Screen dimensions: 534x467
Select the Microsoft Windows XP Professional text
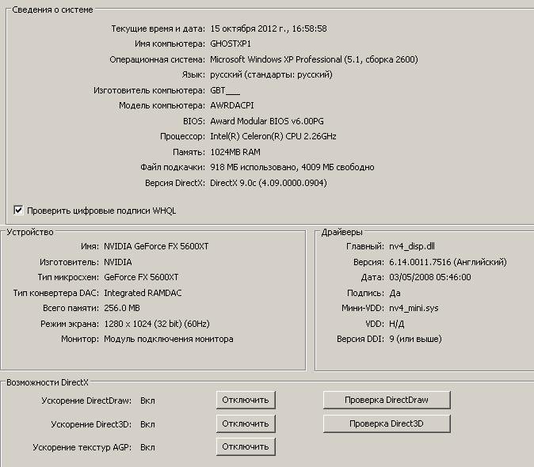coord(313,59)
